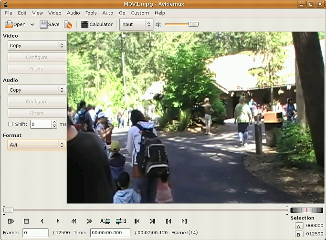Go to next frame
Image resolution: width=326 pixels, height=240 pixels.
[58, 221]
